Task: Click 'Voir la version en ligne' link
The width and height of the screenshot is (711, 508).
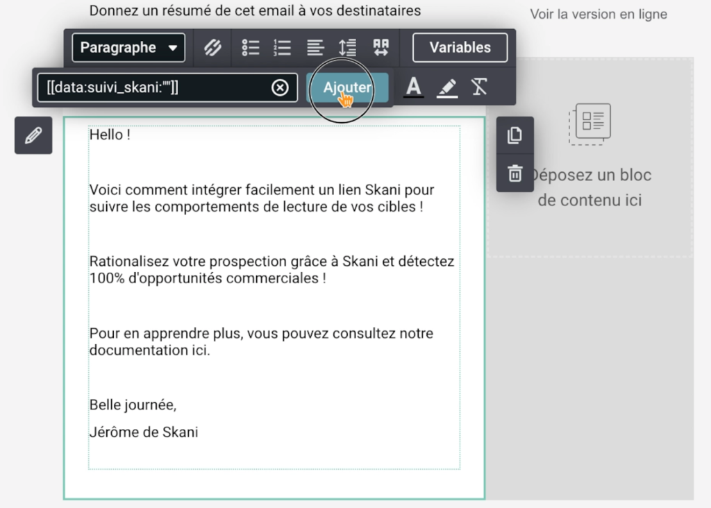Action: (599, 14)
